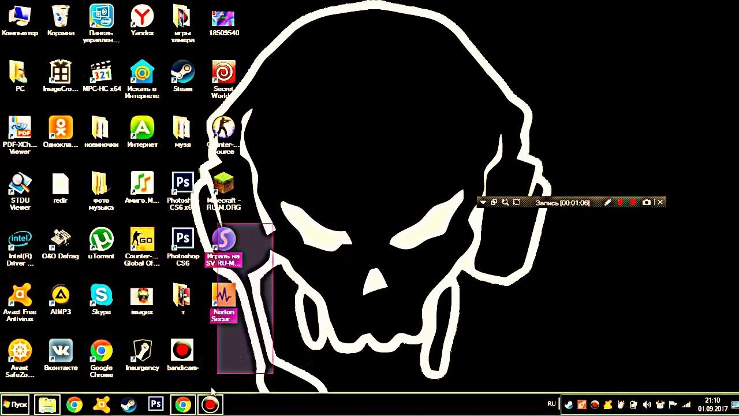This screenshot has height=416, width=739.
Task: Switch to Bandicam taskbar button
Action: tap(210, 404)
